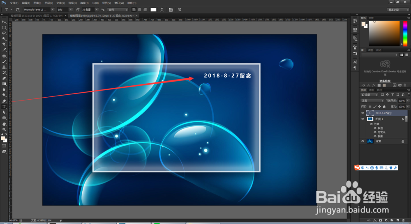The image size is (411, 224).
Task: Open anti-aliasing method dropdown
Action: (118, 10)
